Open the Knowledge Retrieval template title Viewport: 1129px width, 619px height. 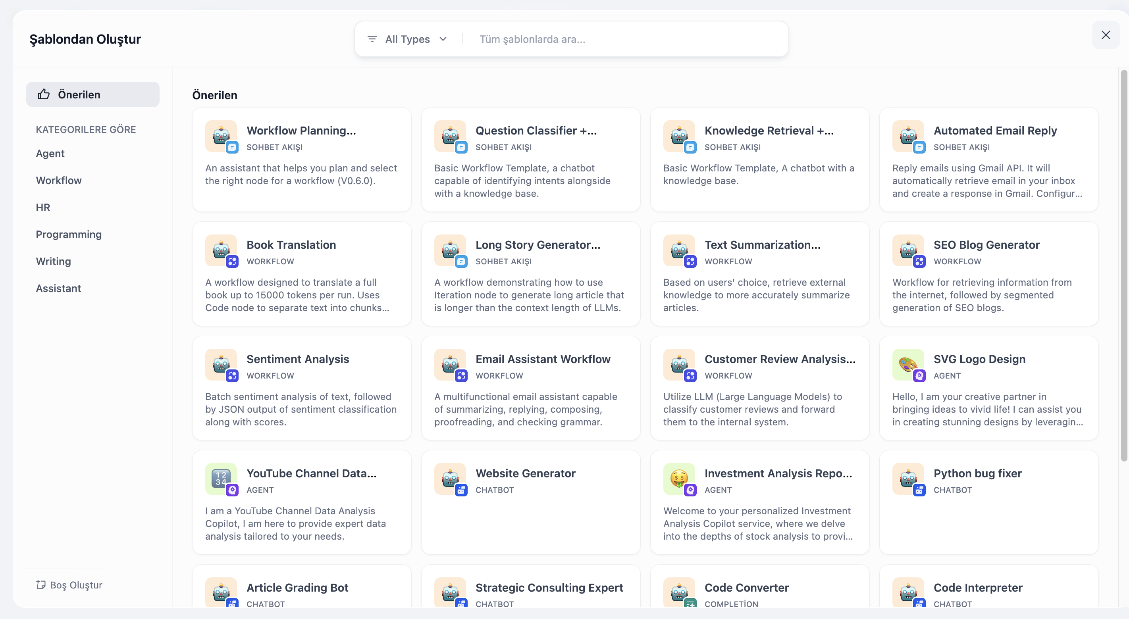pyautogui.click(x=769, y=131)
